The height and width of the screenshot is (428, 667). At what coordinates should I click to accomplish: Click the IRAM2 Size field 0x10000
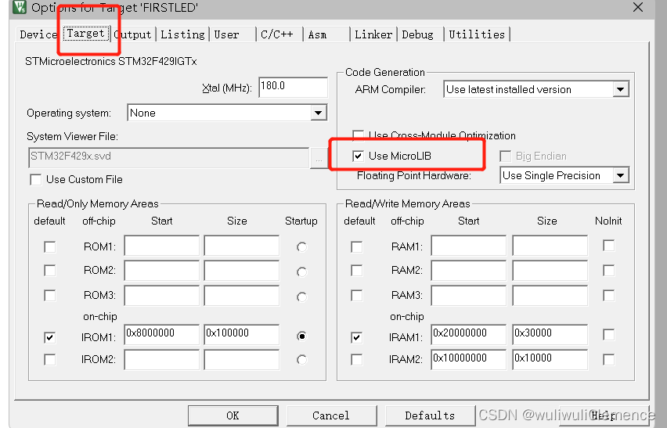tap(550, 360)
